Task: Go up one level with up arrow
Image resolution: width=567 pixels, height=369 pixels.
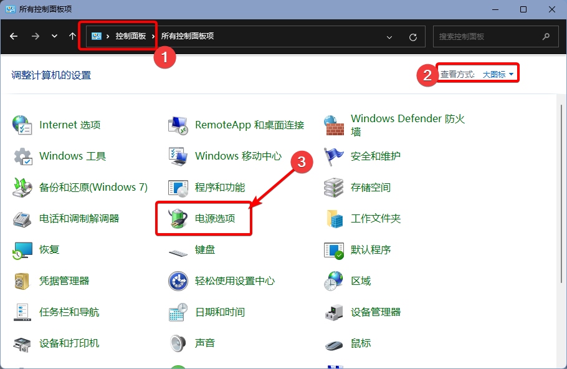Action: point(72,36)
